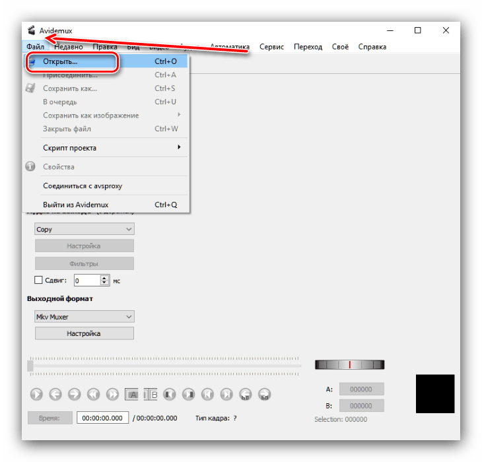Click the Selection: 000000 text

341,419
